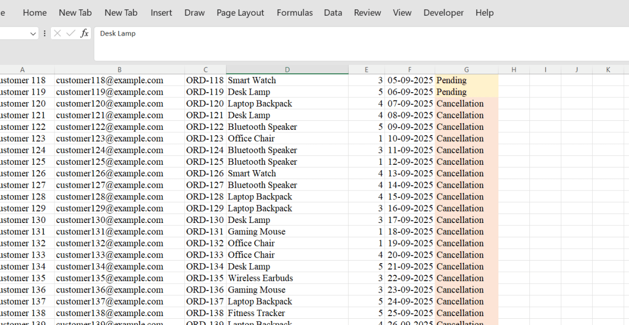Image resolution: width=629 pixels, height=325 pixels.
Task: Expand the Name Box dropdown arrow
Action: point(34,33)
